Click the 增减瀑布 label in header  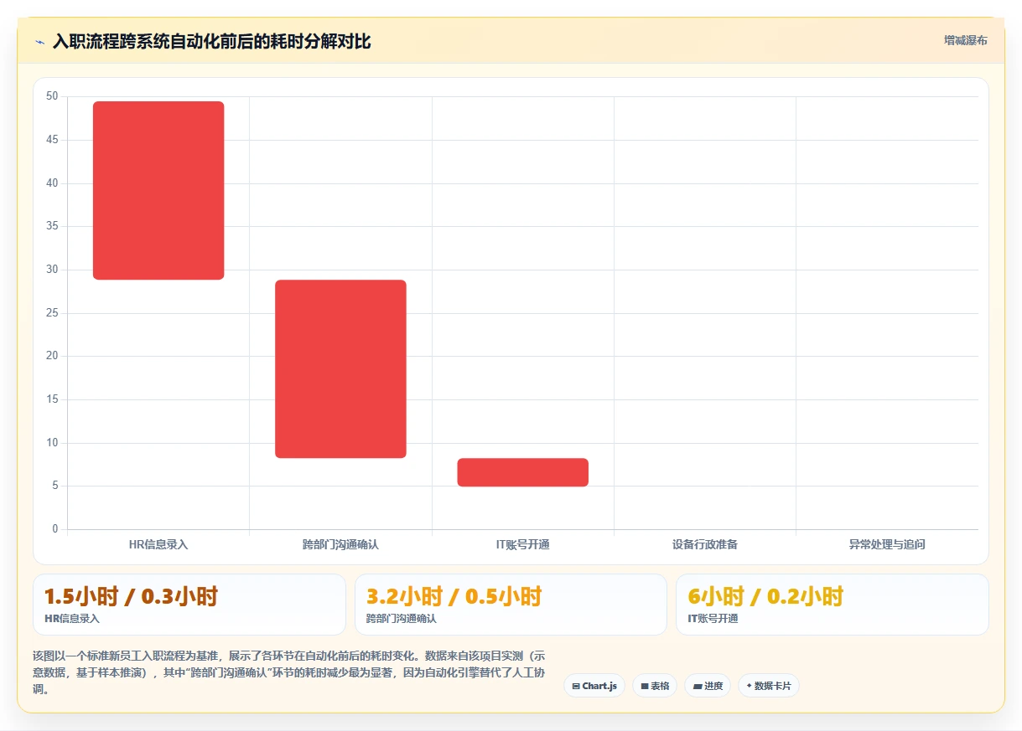tap(965, 40)
